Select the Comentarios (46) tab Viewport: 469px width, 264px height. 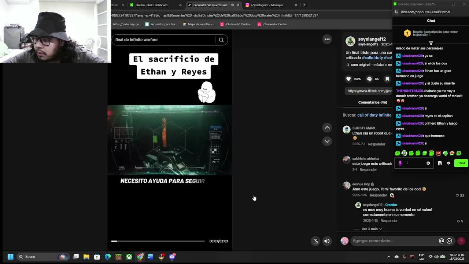[x=373, y=102]
